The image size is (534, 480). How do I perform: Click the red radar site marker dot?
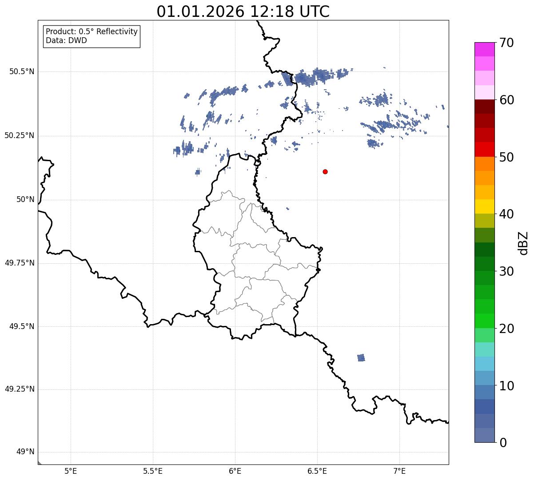coord(325,171)
